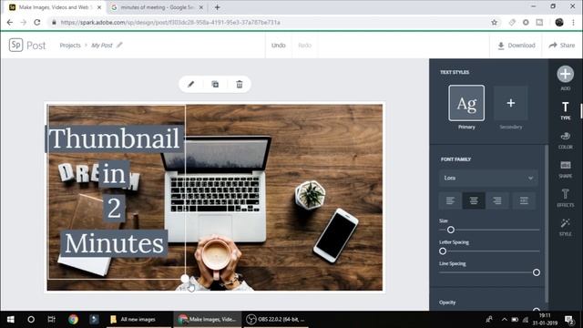Rename project with pencil icon beside My Post
The width and height of the screenshot is (583, 328).
tap(119, 45)
